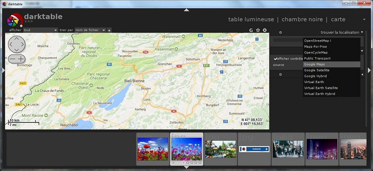Select OpenStreetMap I map source
Screen dimensions: 373x171
point(332,41)
